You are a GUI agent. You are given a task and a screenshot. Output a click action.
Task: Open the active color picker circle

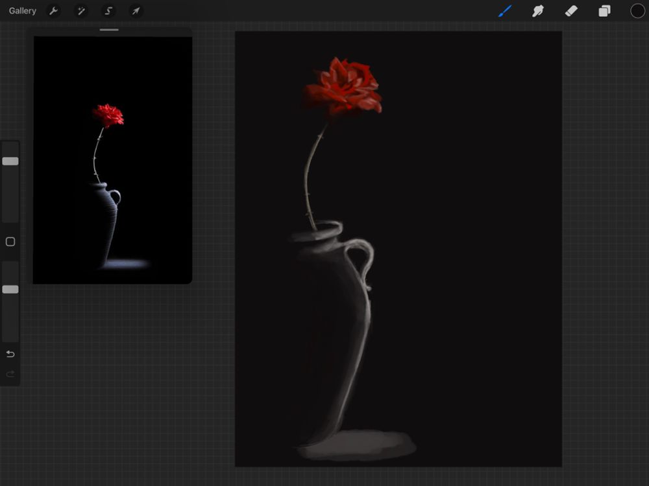point(637,11)
